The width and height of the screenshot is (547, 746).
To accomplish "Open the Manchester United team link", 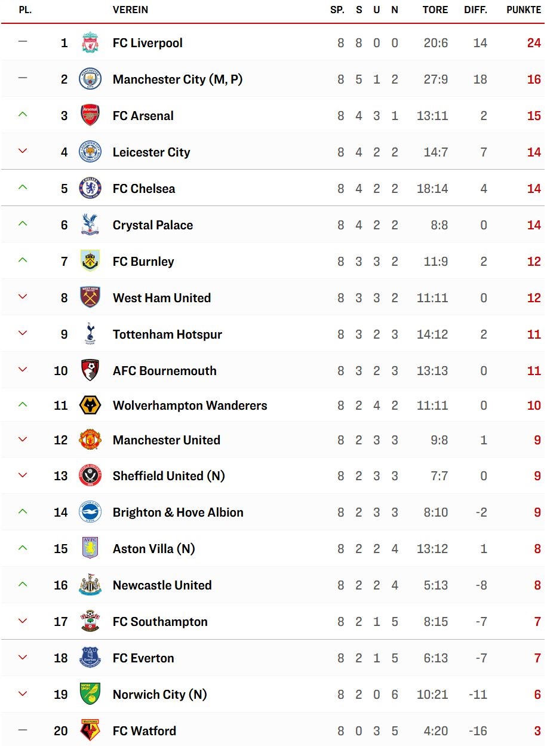I will 167,440.
